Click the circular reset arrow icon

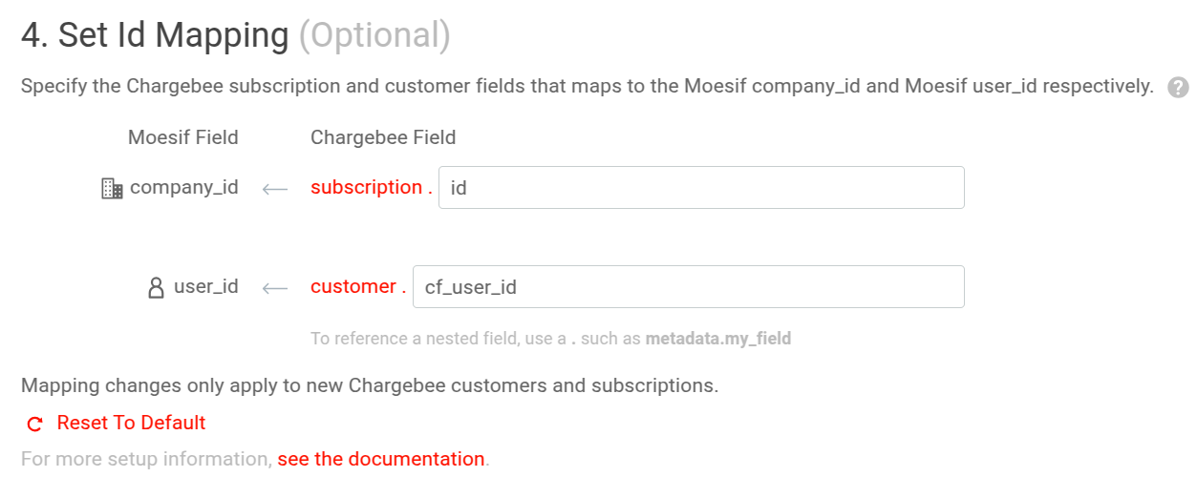pyautogui.click(x=35, y=424)
